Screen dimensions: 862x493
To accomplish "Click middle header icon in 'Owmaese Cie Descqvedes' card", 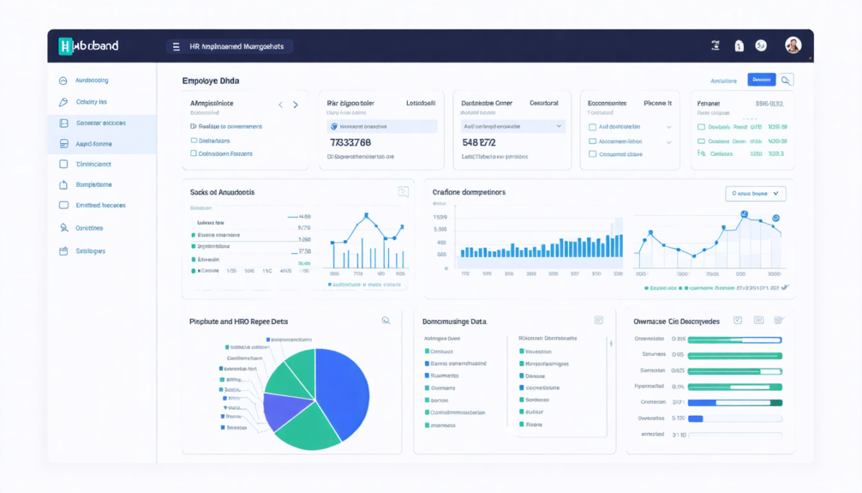I will coord(759,321).
